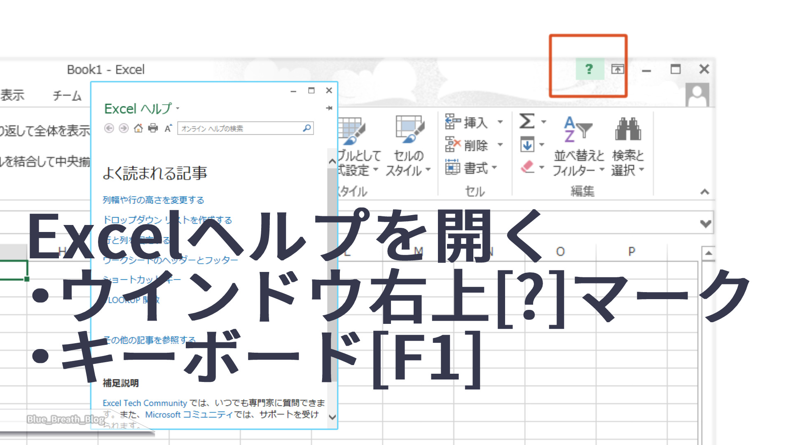The image size is (791, 445).
Task: Open the Excel ヘルプ title dropdown
Action: pyautogui.click(x=178, y=108)
